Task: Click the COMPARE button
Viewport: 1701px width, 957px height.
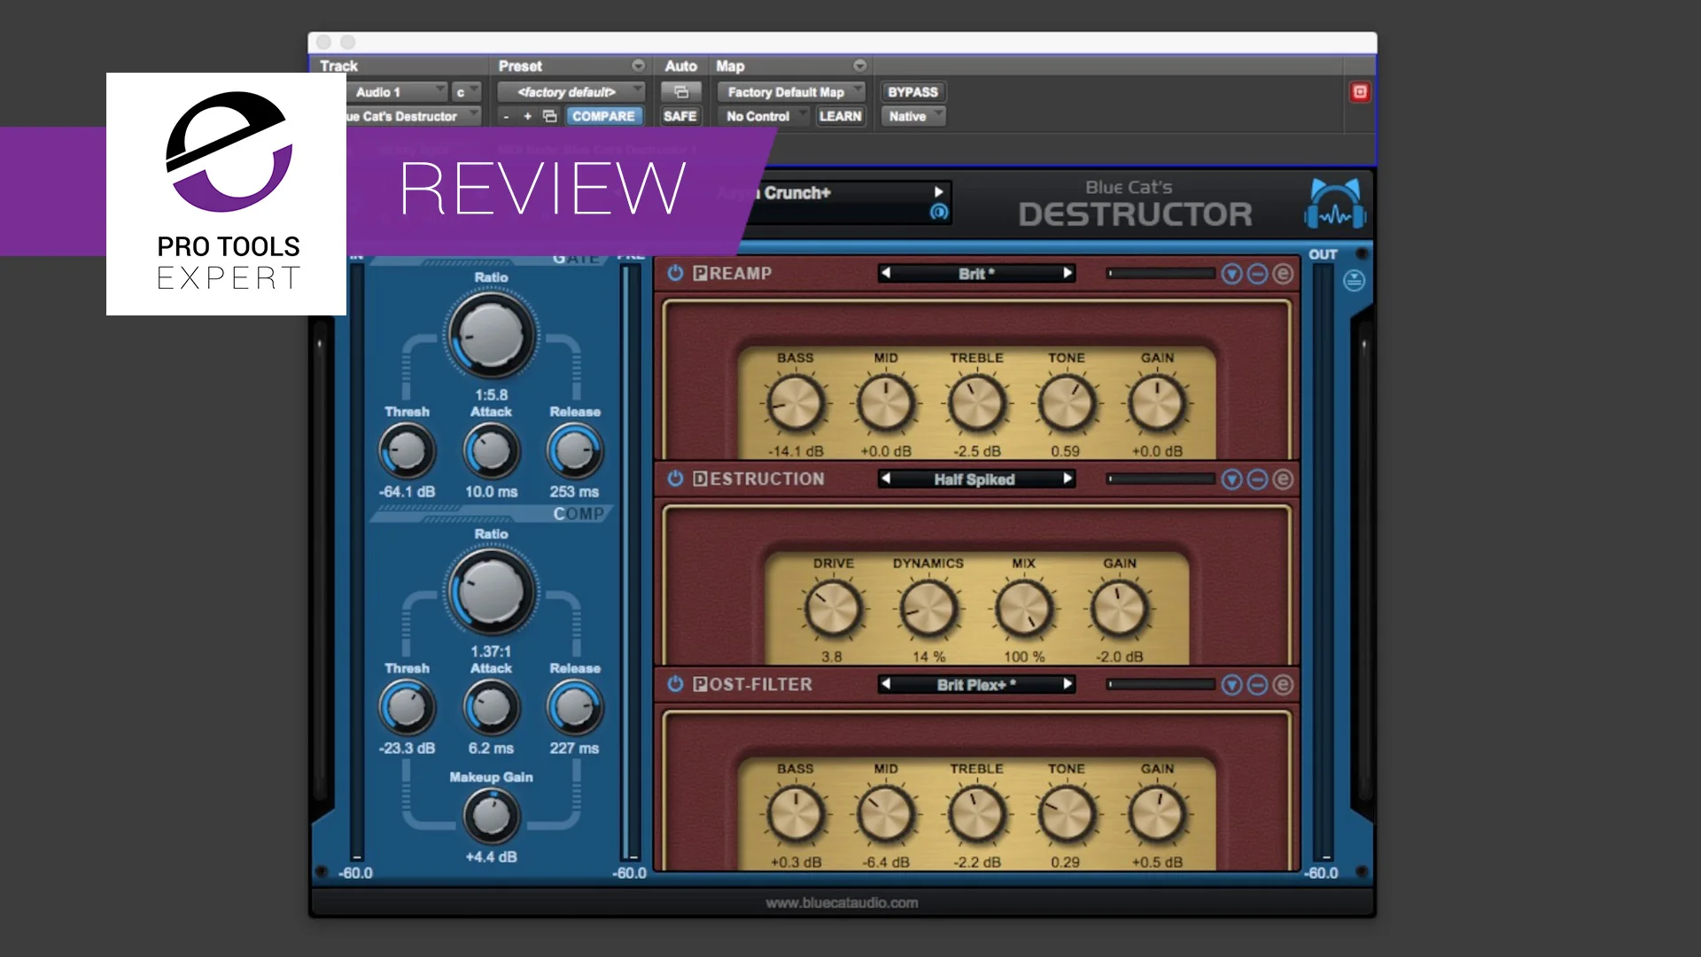Action: click(605, 116)
